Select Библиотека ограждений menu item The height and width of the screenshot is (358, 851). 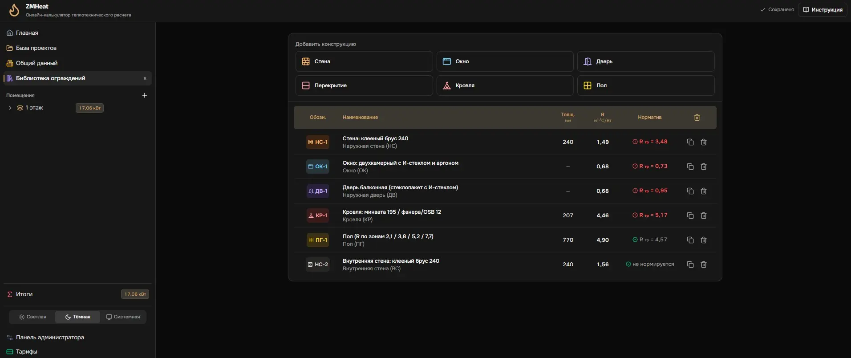(x=77, y=78)
